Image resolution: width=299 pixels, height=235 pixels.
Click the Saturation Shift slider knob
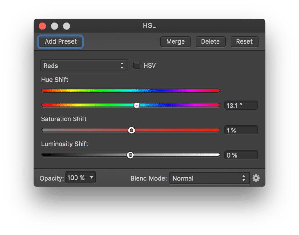click(x=131, y=130)
